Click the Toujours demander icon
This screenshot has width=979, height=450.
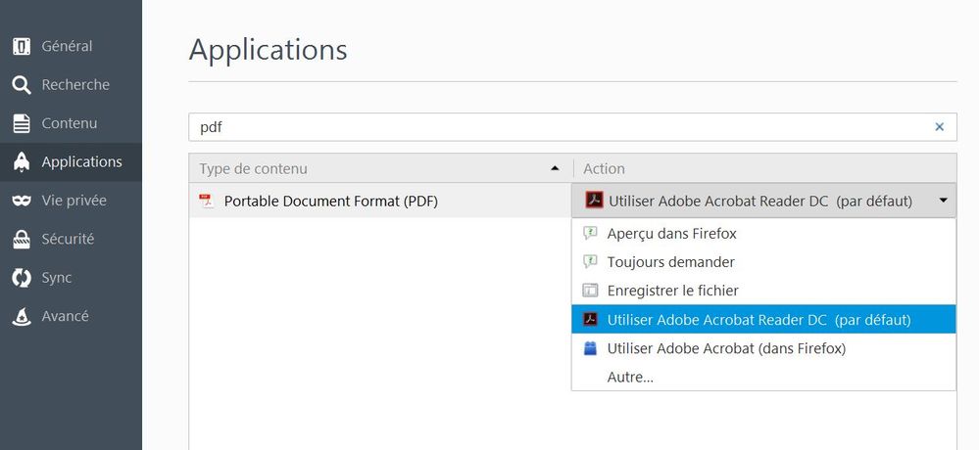590,262
